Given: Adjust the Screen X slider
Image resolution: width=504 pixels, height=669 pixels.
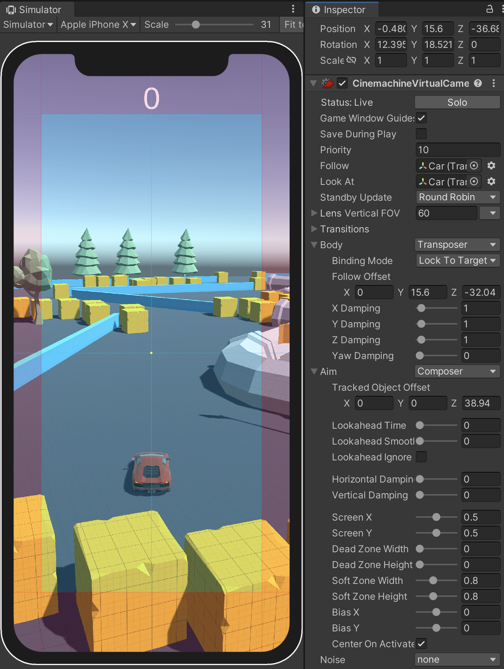Looking at the screenshot, I should pos(436,517).
